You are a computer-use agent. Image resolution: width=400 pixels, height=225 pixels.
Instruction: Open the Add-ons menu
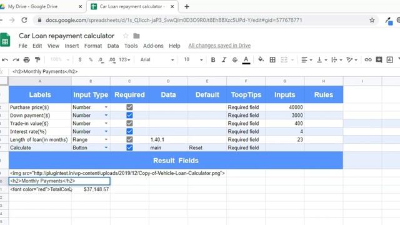click(153, 46)
